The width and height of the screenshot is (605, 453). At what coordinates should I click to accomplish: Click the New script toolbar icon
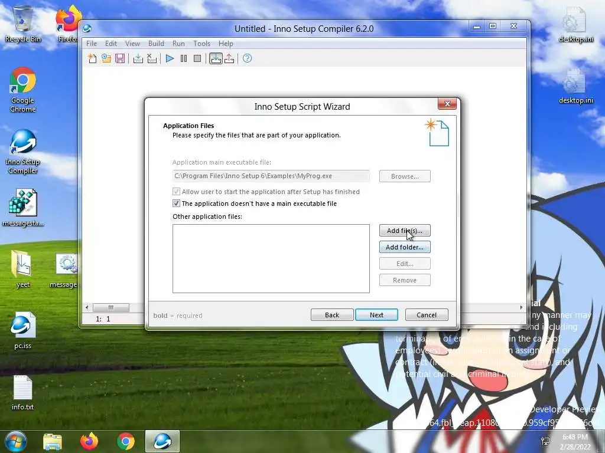point(92,58)
